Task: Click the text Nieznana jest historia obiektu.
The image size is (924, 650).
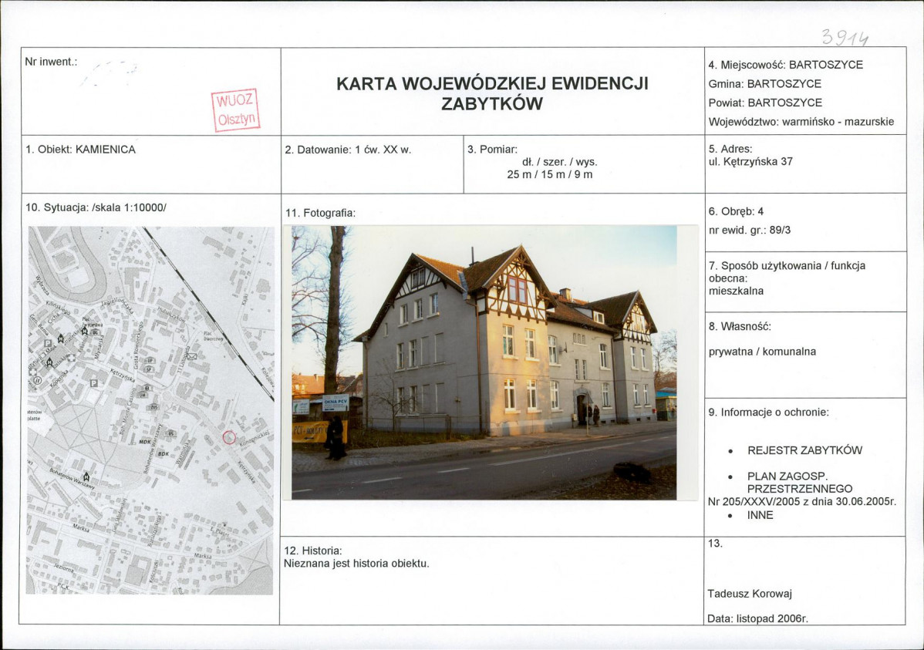Action: click(356, 564)
